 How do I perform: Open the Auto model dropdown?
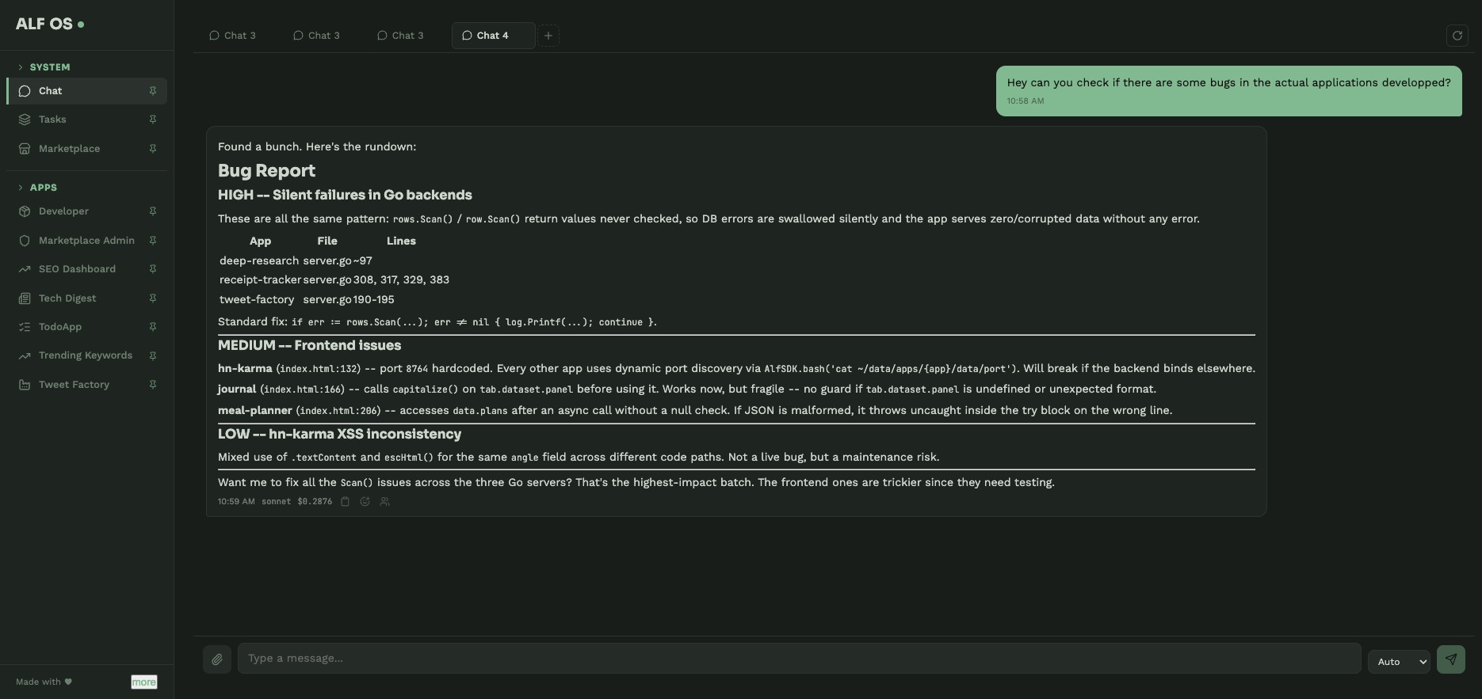(1399, 662)
